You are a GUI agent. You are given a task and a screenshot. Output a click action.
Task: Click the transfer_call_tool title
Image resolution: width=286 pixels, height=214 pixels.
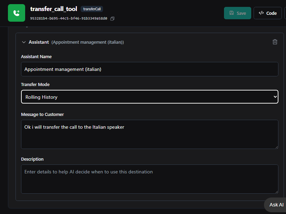click(53, 9)
